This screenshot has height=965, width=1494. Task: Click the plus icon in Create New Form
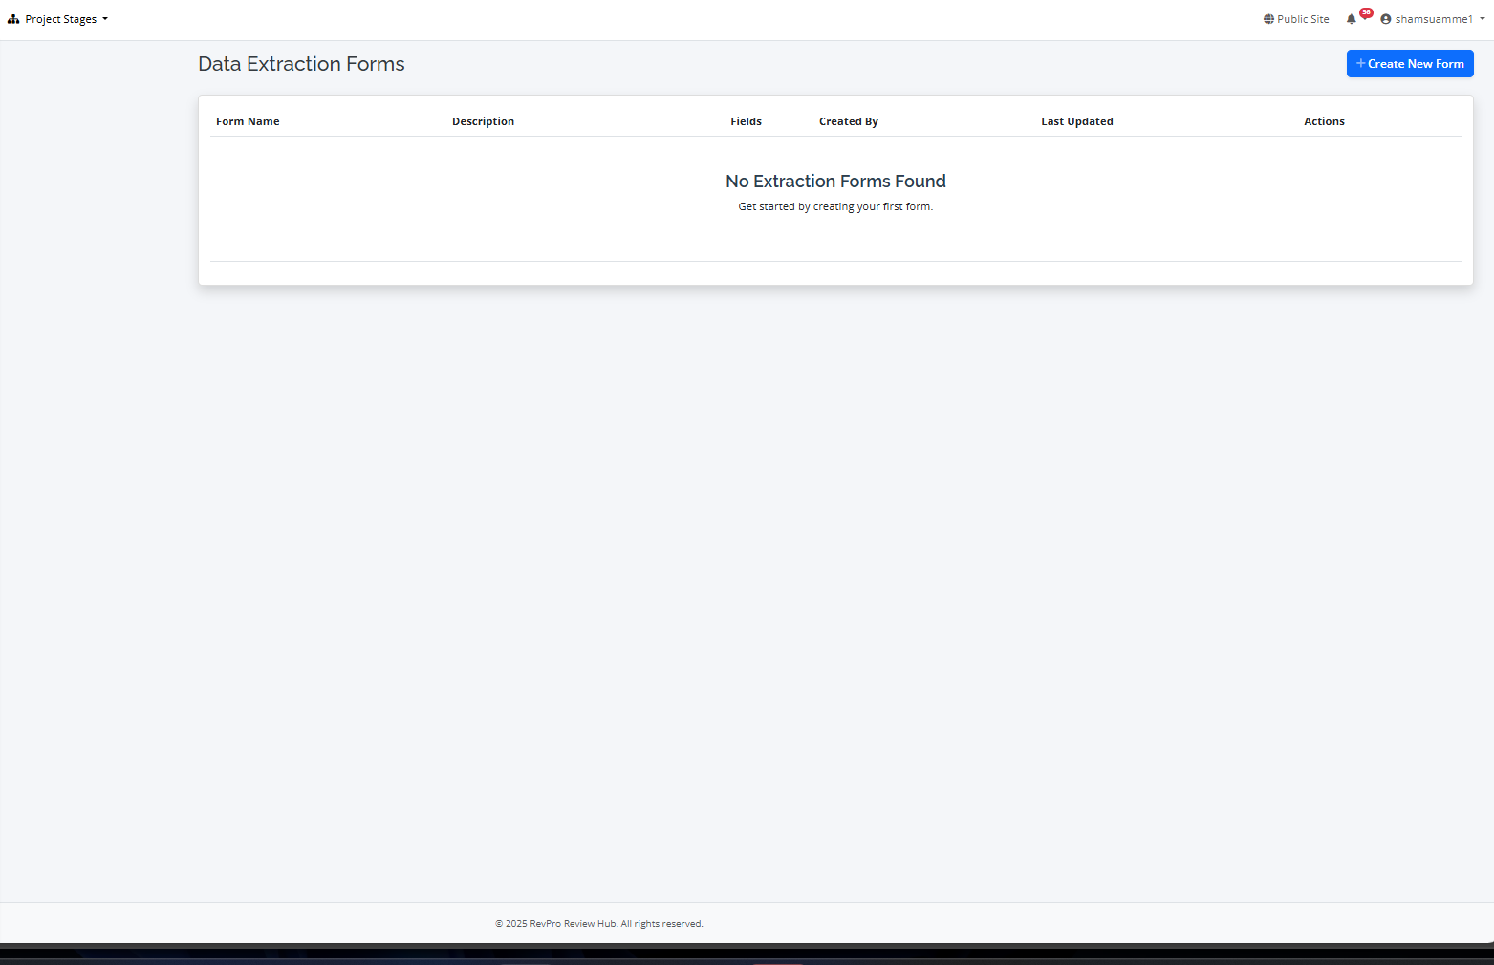1360,63
